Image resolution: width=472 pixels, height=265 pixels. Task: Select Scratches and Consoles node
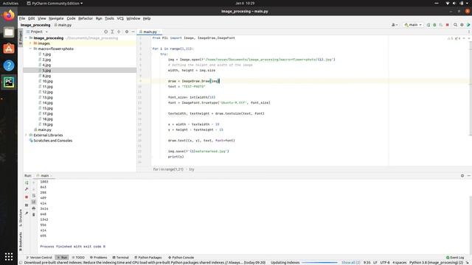coord(52,141)
